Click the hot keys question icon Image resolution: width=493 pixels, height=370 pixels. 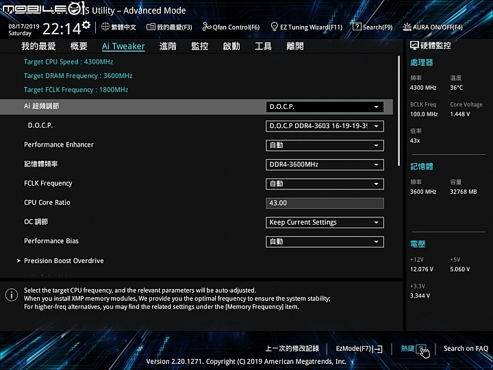(421, 349)
